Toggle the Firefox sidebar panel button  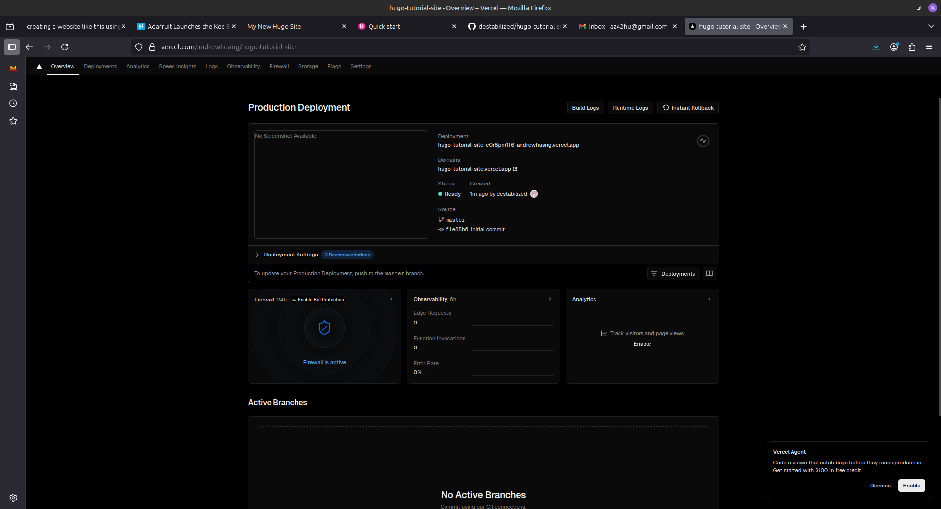point(12,47)
